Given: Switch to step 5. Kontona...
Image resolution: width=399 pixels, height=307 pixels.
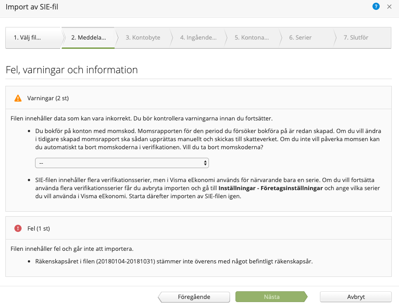Looking at the screenshot, I should point(252,38).
